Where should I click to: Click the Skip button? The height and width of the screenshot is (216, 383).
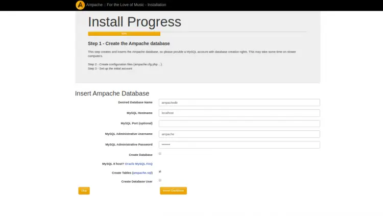click(x=84, y=190)
